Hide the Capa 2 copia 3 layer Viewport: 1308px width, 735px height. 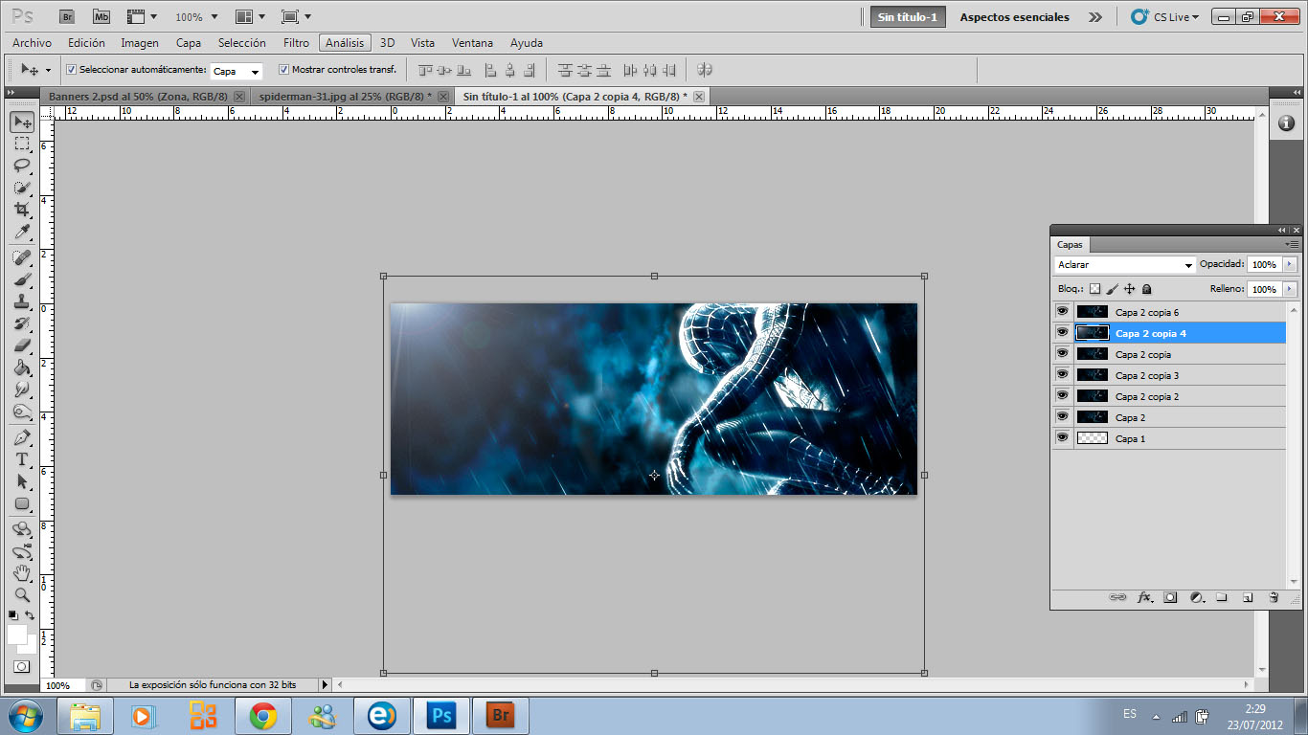pyautogui.click(x=1062, y=375)
